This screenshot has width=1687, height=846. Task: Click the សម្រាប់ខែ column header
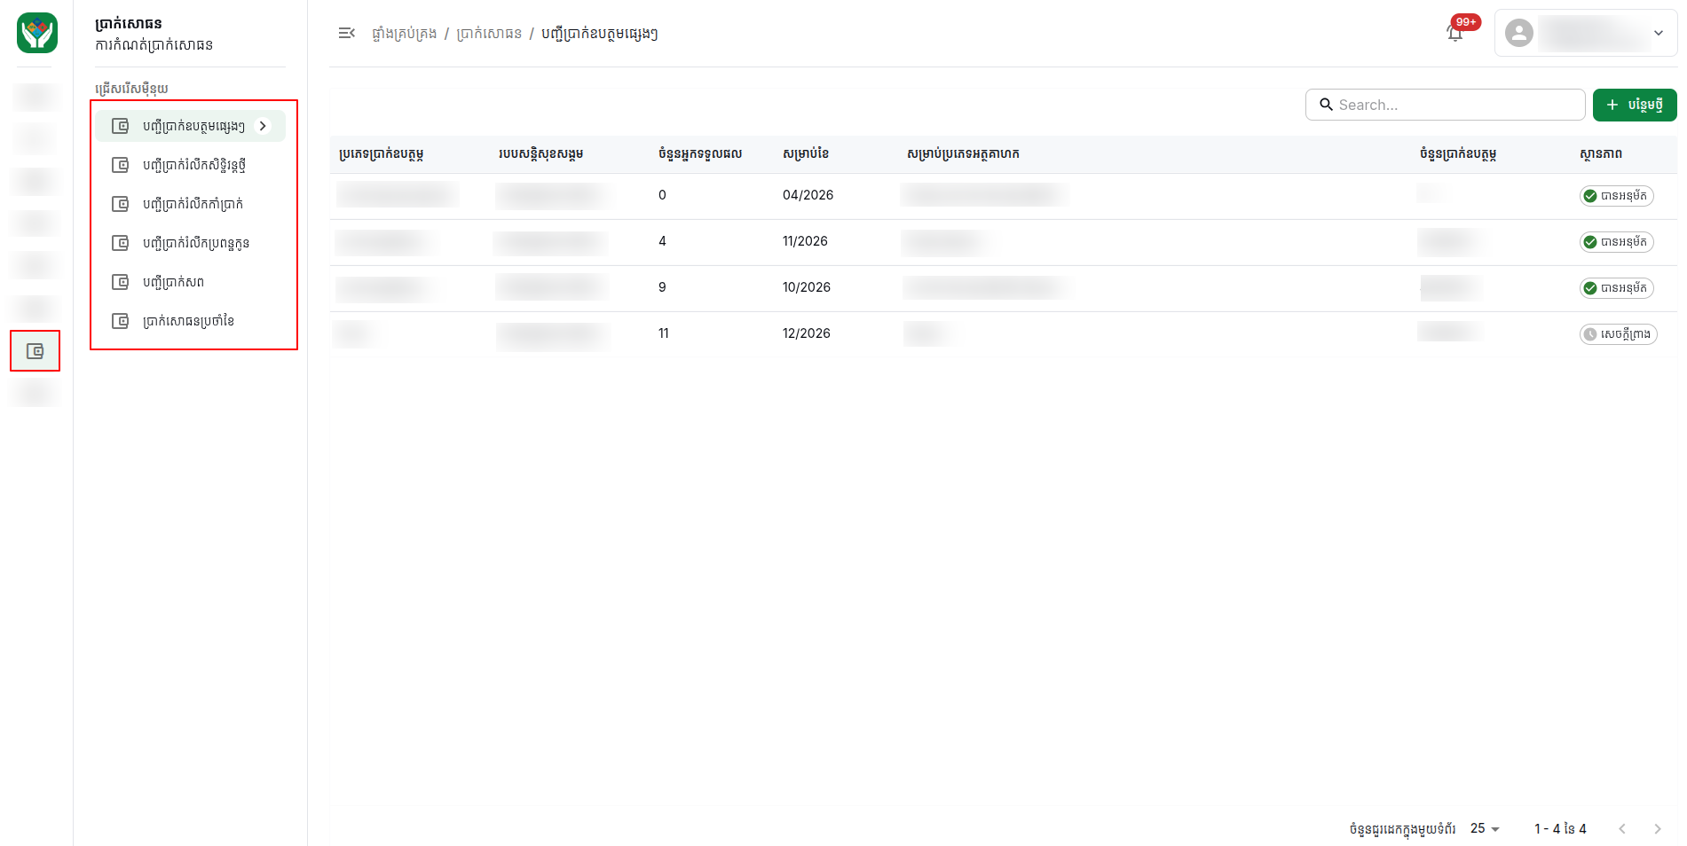(806, 153)
